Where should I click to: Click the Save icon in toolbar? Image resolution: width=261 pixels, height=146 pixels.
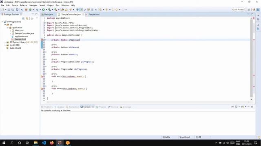click(9, 10)
